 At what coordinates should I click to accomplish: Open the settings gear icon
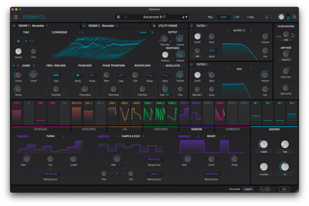294,17
